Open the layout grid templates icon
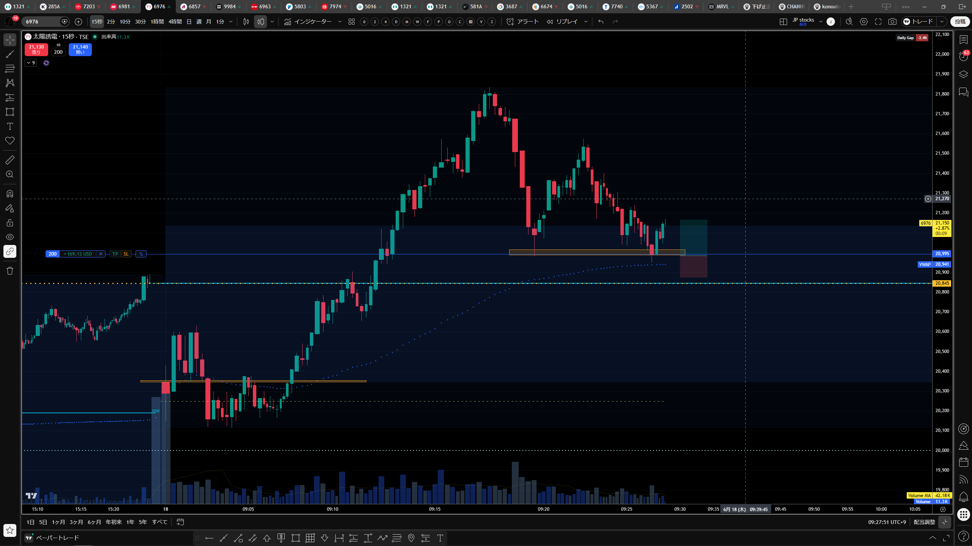This screenshot has width=972, height=546. pos(352,22)
